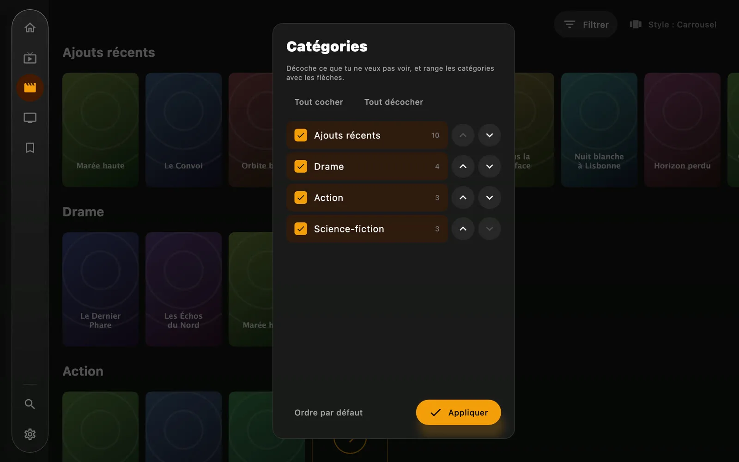
Task: Open the Home icon in sidebar
Action: [x=30, y=28]
